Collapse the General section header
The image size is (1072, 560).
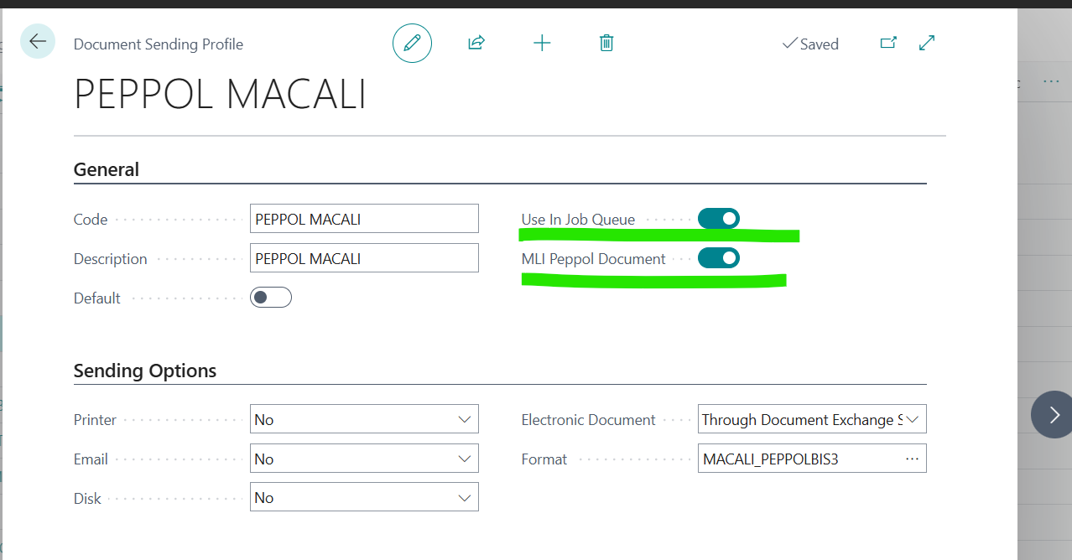[x=107, y=169]
